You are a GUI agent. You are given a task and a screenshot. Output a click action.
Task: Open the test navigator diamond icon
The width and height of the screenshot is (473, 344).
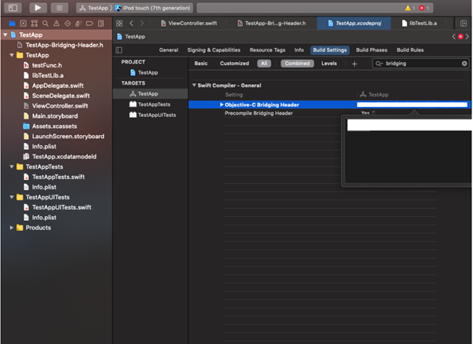click(68, 24)
